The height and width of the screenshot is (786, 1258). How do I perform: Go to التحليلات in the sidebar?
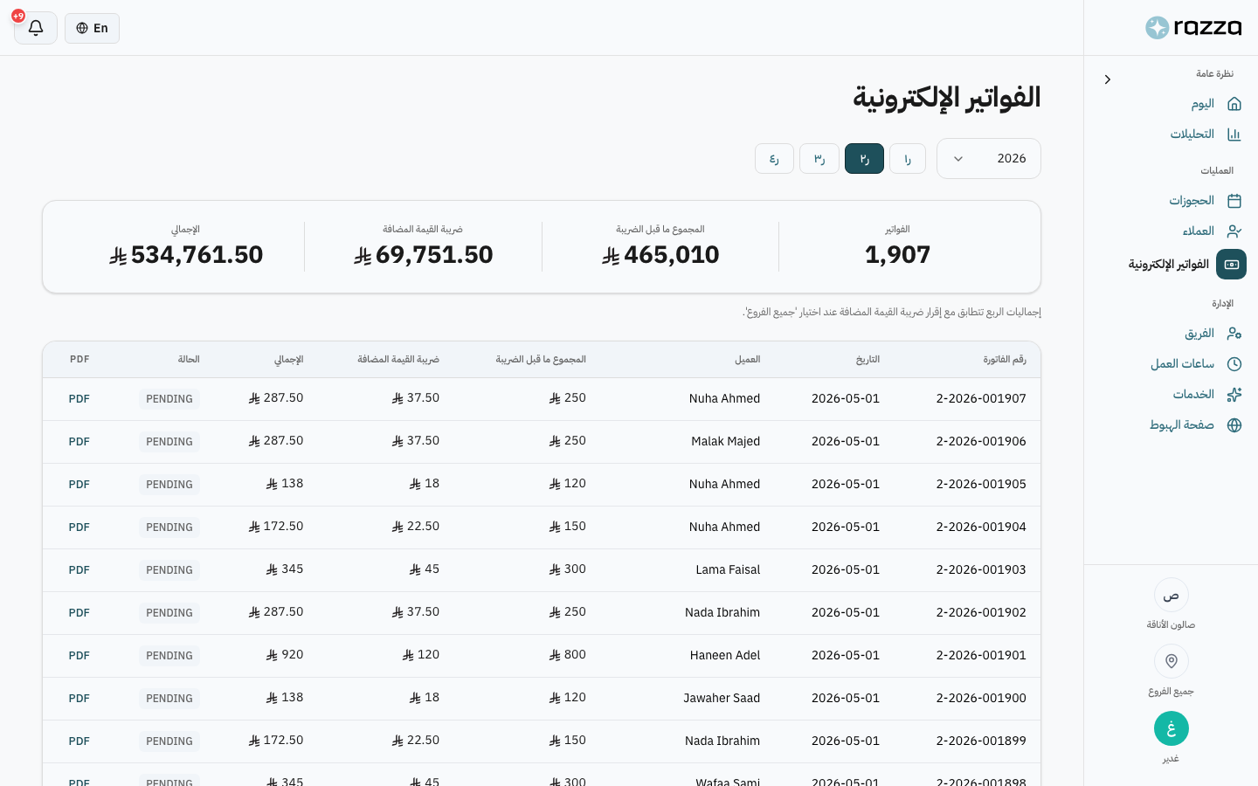[1192, 134]
